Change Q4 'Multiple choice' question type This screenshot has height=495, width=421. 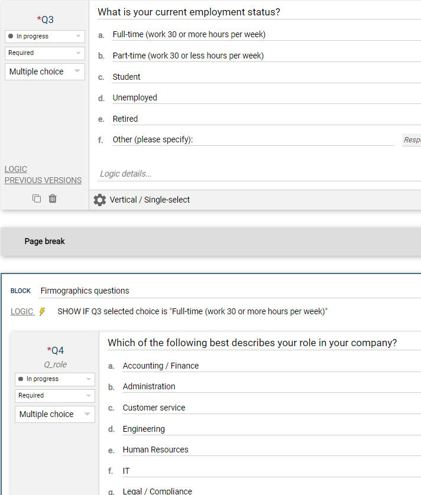tap(55, 414)
